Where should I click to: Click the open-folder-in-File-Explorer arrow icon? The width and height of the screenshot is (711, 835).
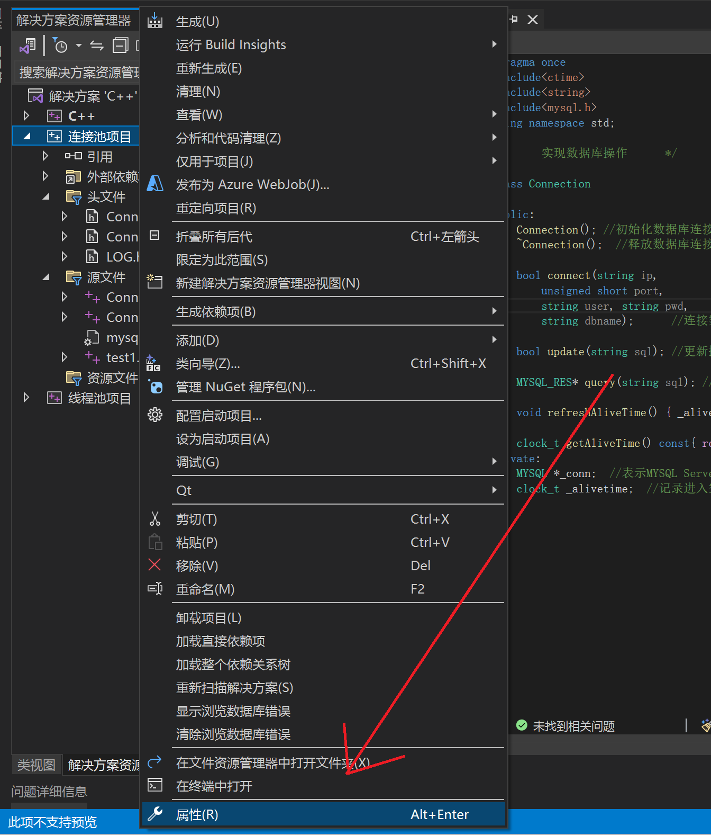tap(154, 762)
